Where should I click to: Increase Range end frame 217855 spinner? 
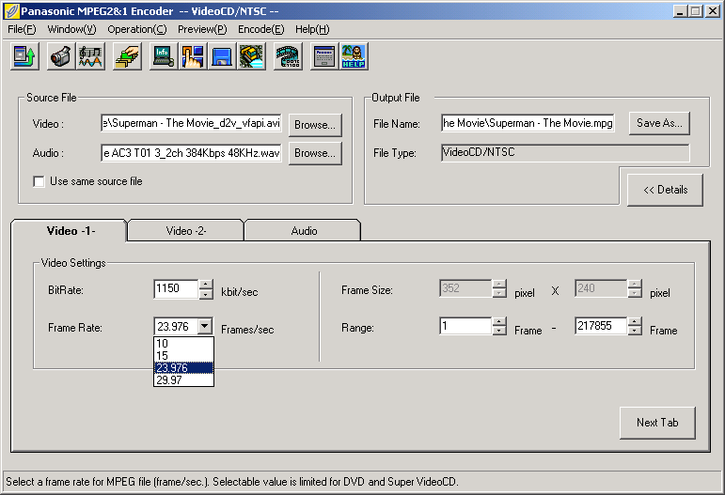635,321
